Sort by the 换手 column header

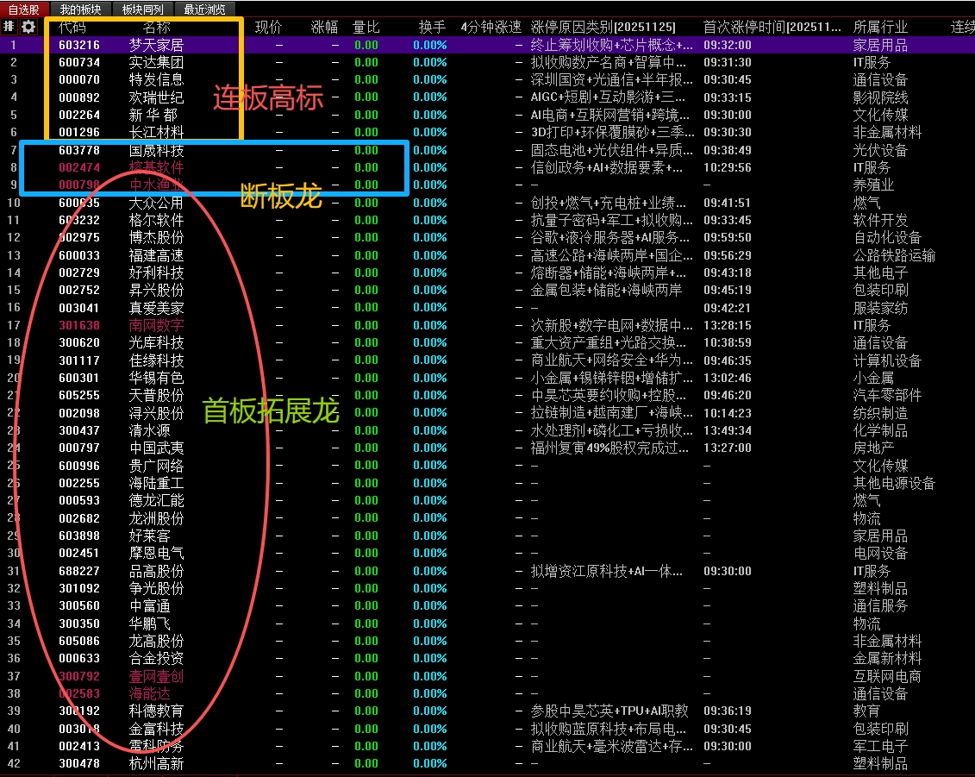pos(433,28)
